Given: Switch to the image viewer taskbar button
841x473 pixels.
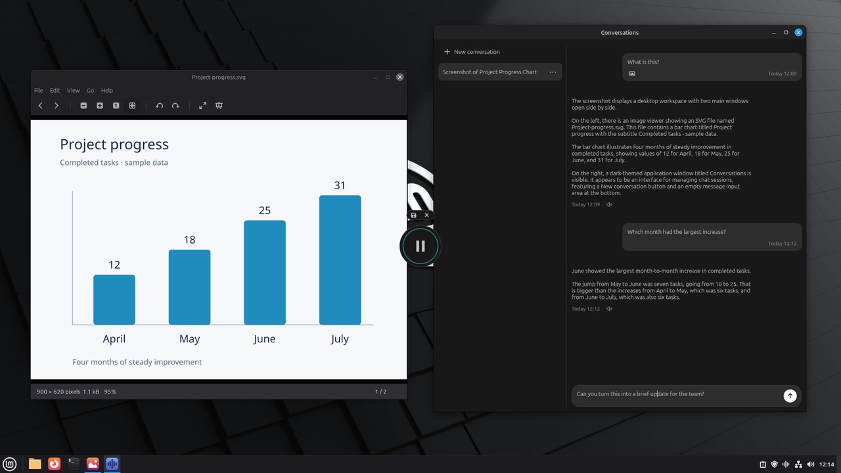Looking at the screenshot, I should [93, 464].
